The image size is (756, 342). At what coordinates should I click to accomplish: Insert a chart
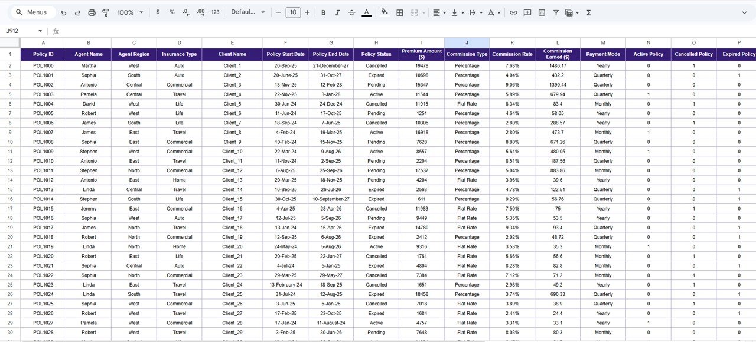(542, 12)
